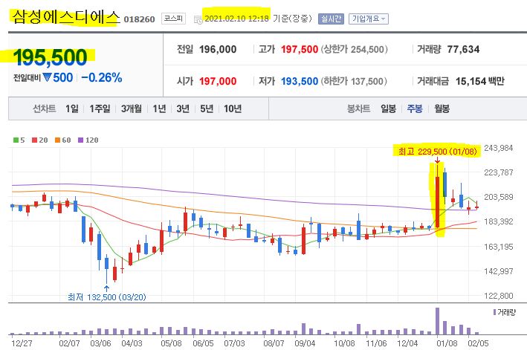The image size is (527, 350).
Task: Click the 09/04 date axis label
Action: [x=305, y=343]
